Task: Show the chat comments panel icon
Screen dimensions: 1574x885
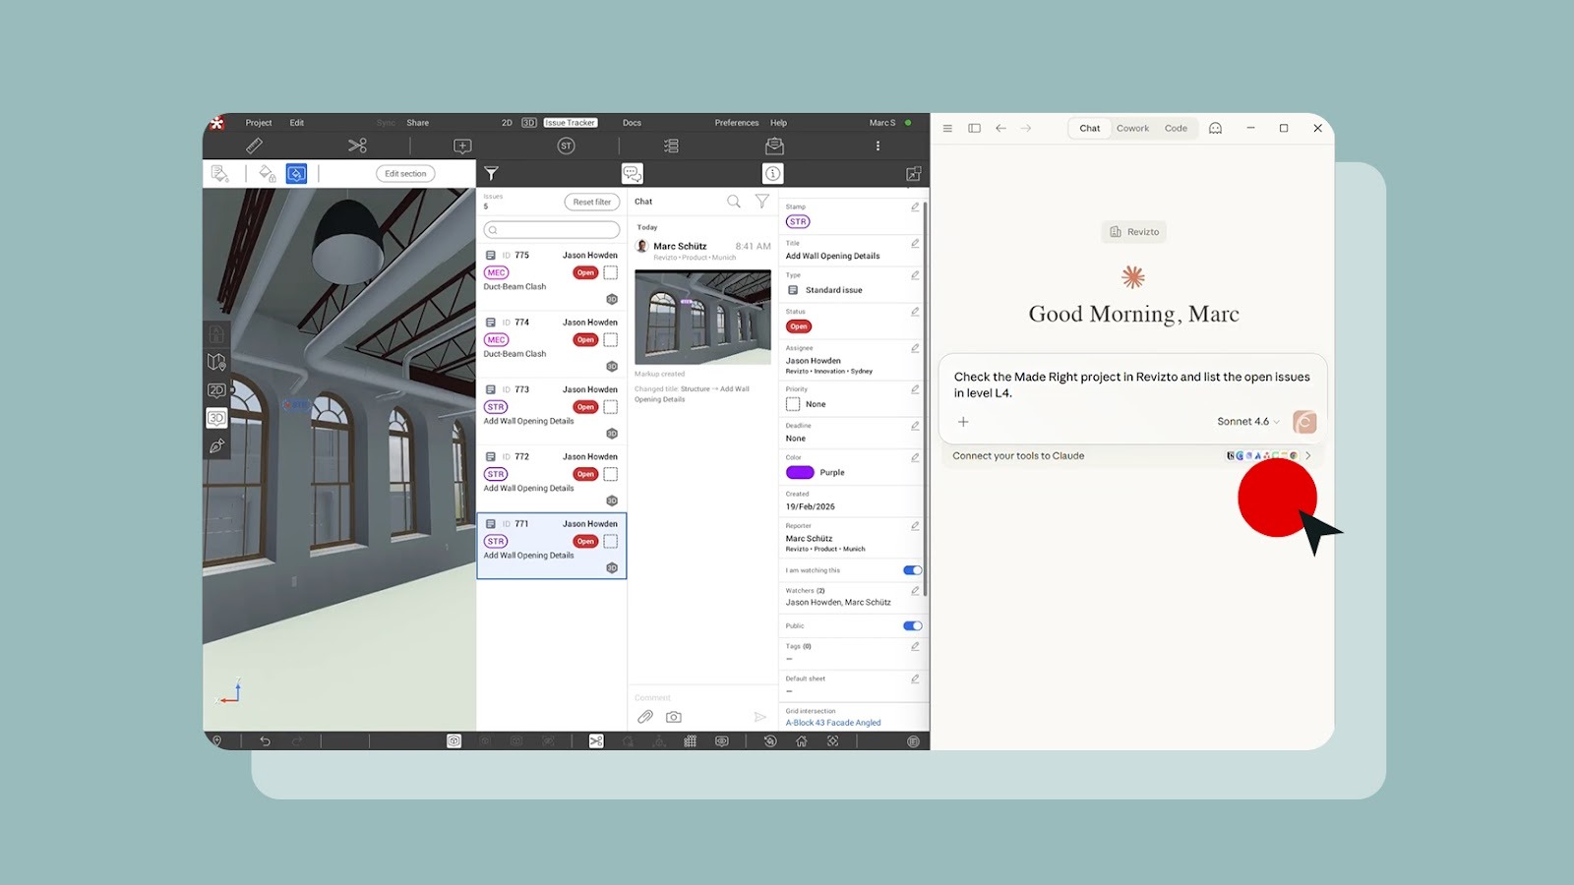Action: (632, 173)
